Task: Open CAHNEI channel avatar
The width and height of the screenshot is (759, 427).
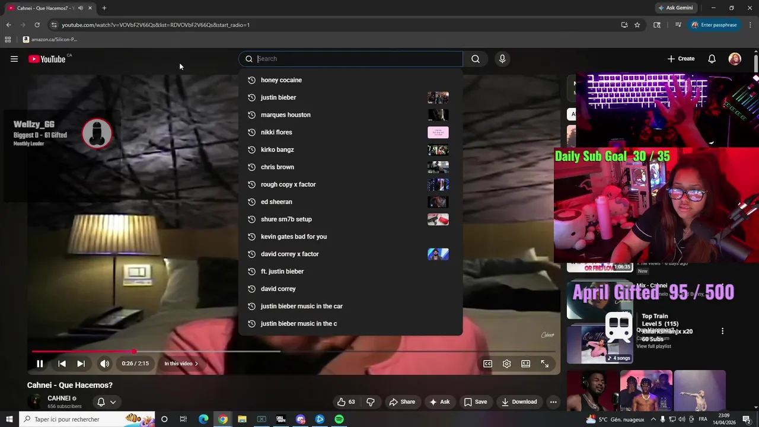Action: tap(36, 402)
